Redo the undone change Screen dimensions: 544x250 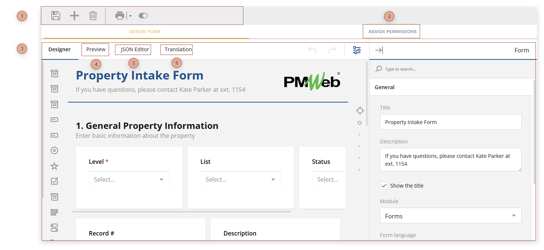click(332, 50)
